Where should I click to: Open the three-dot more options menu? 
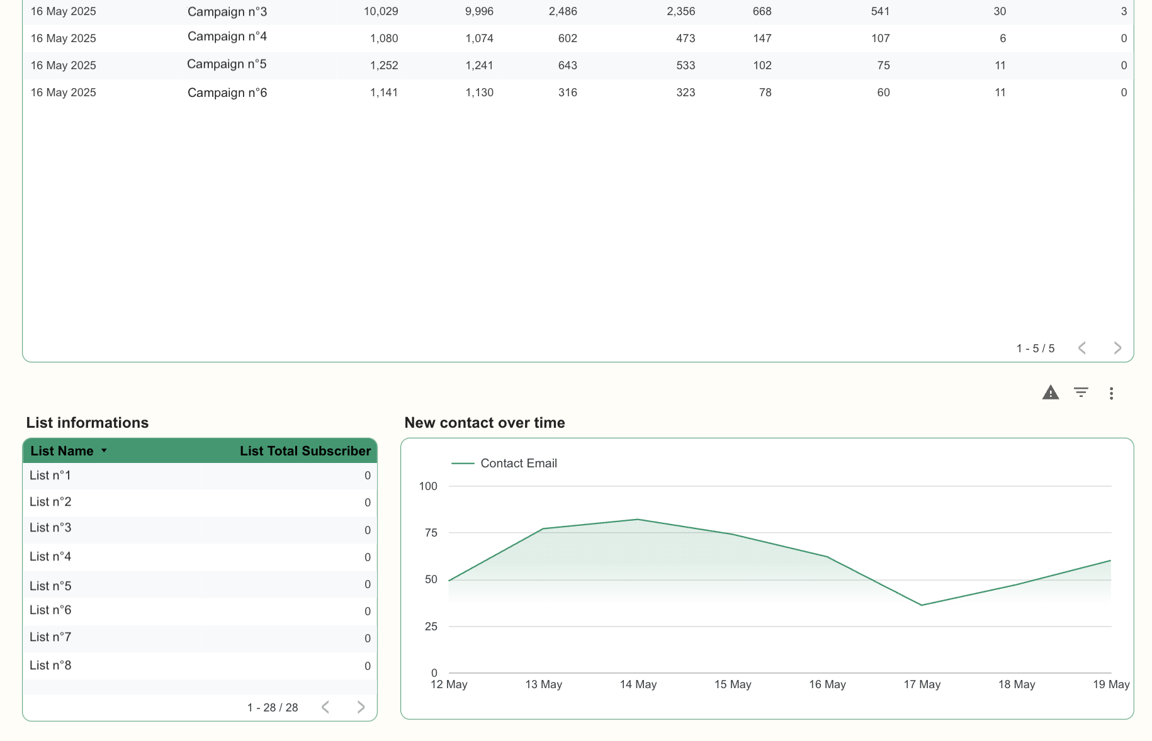click(x=1111, y=394)
